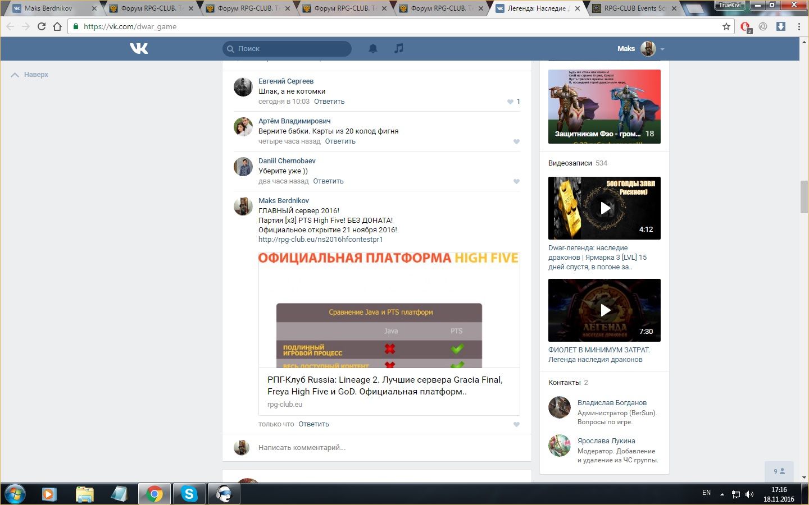This screenshot has height=505, width=809.
Task: Switch to Легенда: Наследие tab
Action: (x=538, y=8)
